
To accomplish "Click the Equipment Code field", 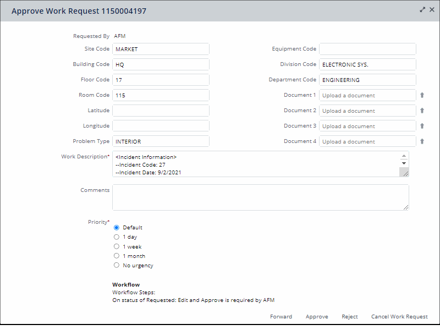I will coord(367,49).
